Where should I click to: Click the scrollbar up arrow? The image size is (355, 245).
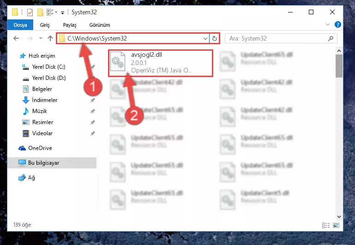coord(339,51)
